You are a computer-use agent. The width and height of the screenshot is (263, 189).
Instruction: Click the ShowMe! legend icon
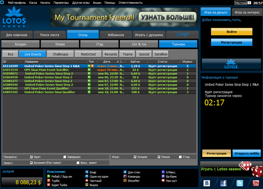[x=125, y=180]
